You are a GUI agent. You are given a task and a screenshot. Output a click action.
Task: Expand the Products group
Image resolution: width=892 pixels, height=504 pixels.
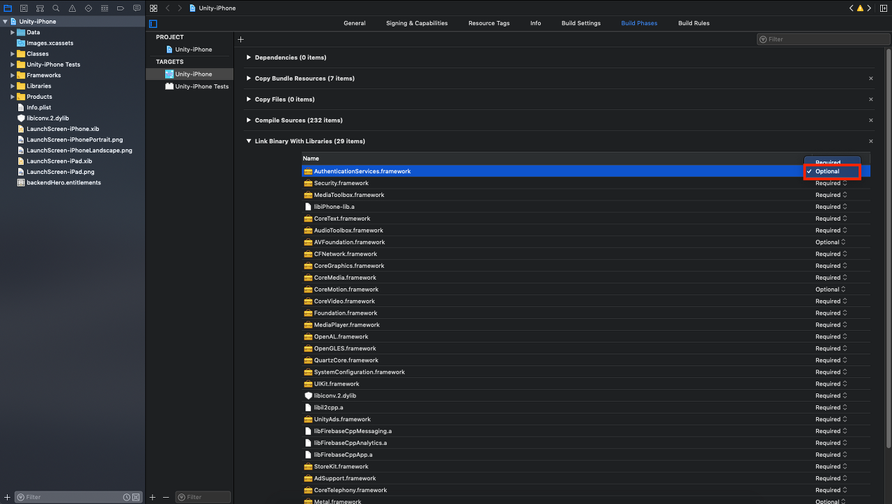click(x=13, y=97)
